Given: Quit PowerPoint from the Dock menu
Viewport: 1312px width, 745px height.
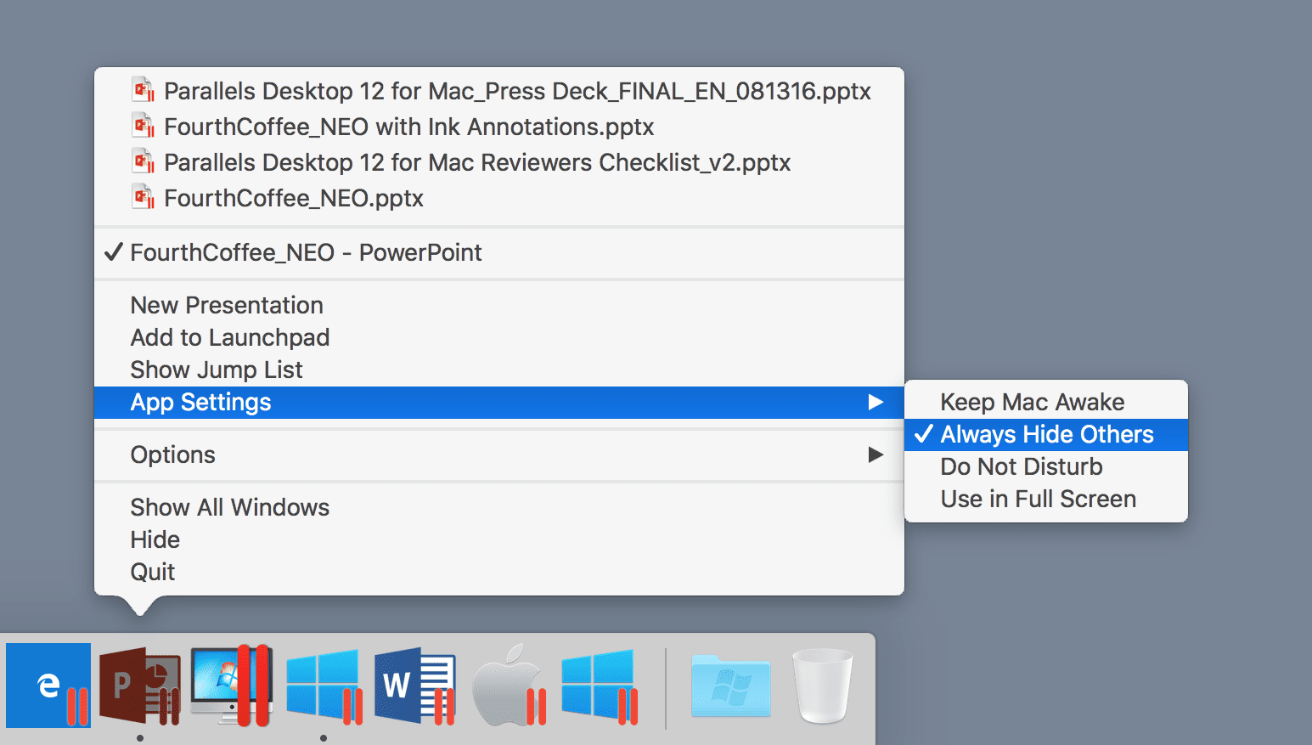Looking at the screenshot, I should [x=499, y=572].
